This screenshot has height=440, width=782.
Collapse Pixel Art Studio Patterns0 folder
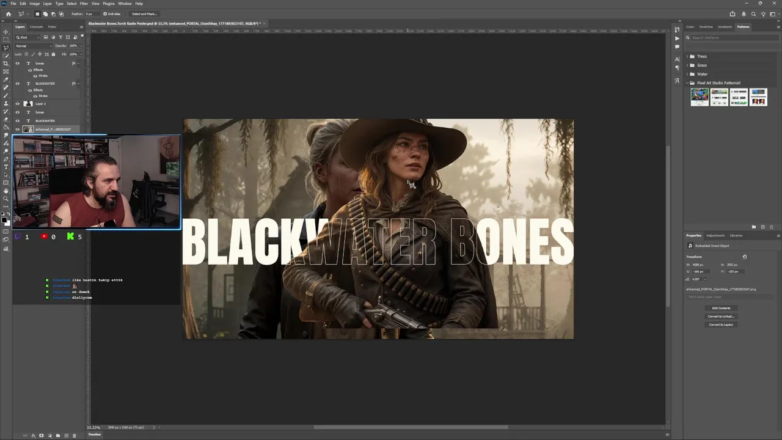[x=687, y=82]
